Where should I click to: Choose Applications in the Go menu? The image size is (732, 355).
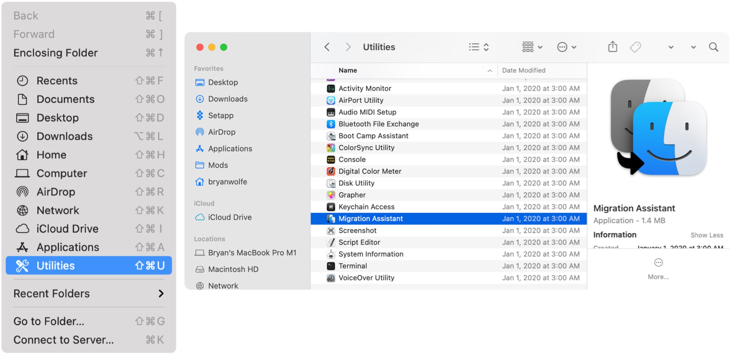pos(89,247)
